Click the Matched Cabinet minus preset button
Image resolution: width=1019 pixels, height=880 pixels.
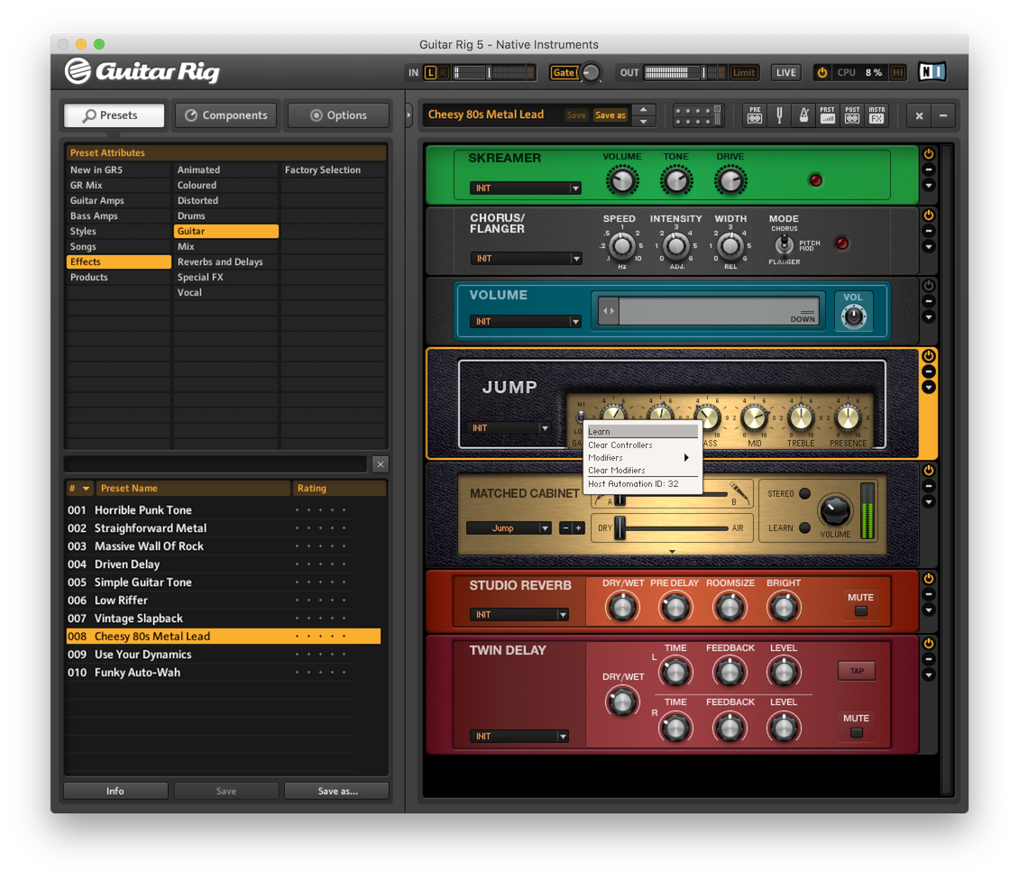pyautogui.click(x=565, y=527)
